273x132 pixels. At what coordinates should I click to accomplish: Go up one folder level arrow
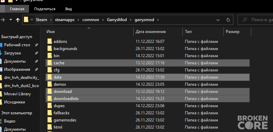coord(17,20)
